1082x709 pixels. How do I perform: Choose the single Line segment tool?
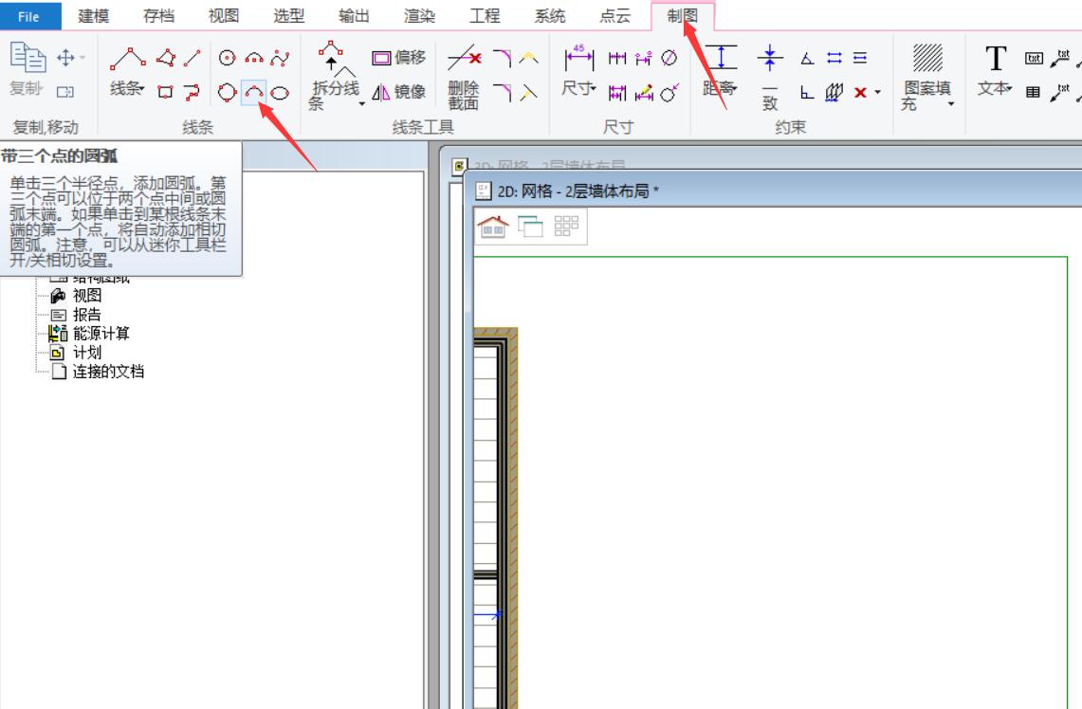[x=193, y=58]
